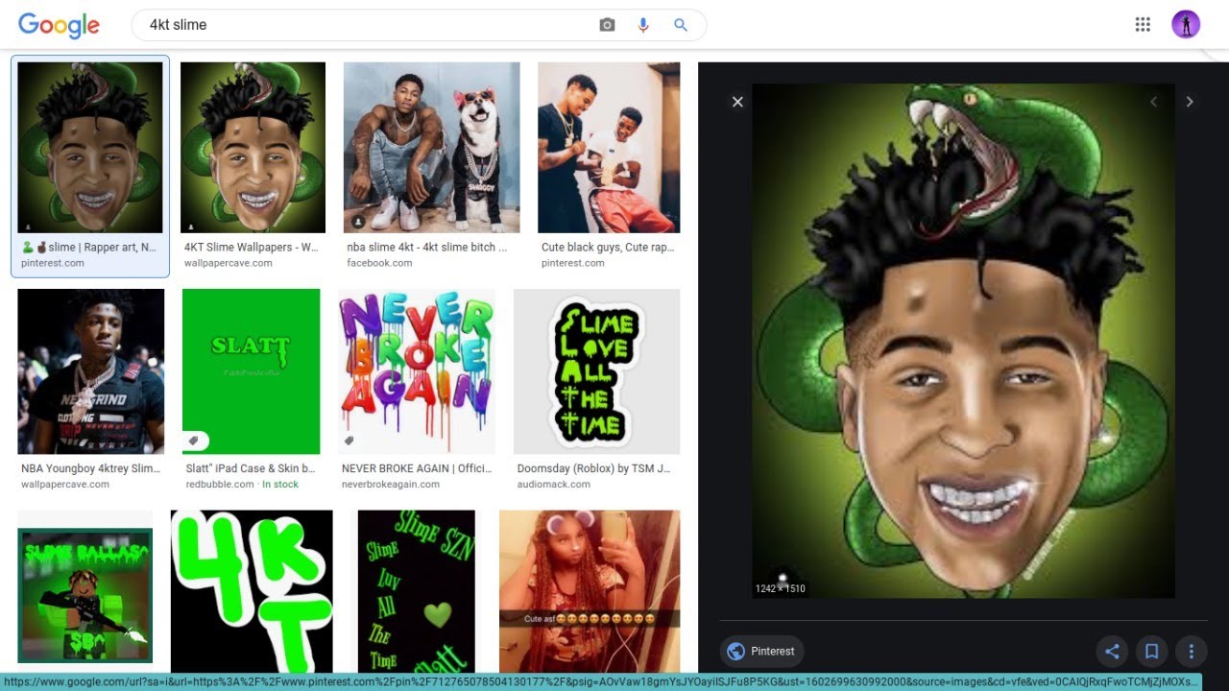Open the green 4KT letters thumbnail
The image size is (1229, 691).
(252, 591)
